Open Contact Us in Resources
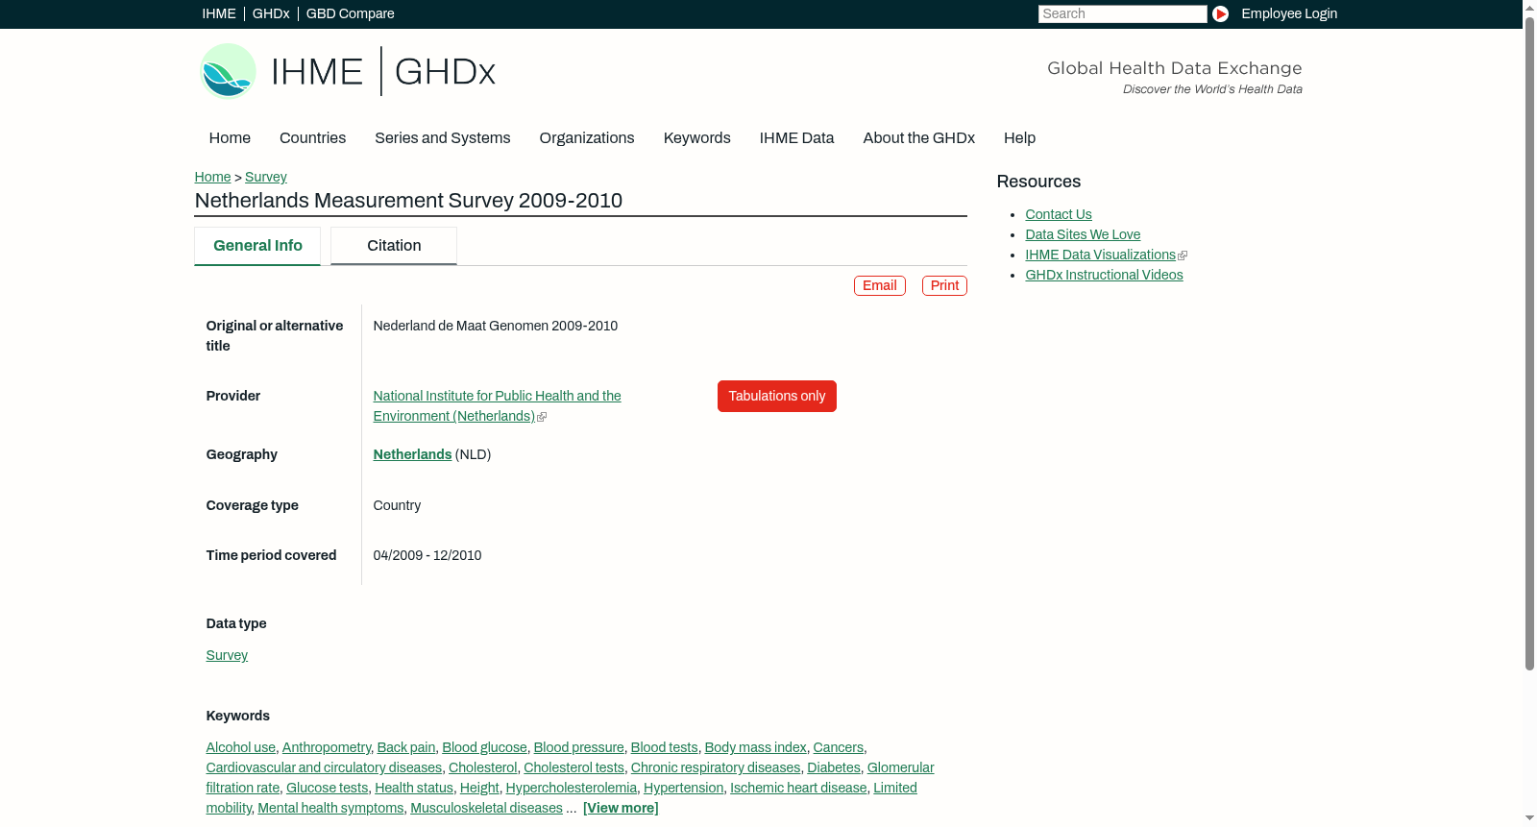This screenshot has height=827, width=1537. point(1059,214)
